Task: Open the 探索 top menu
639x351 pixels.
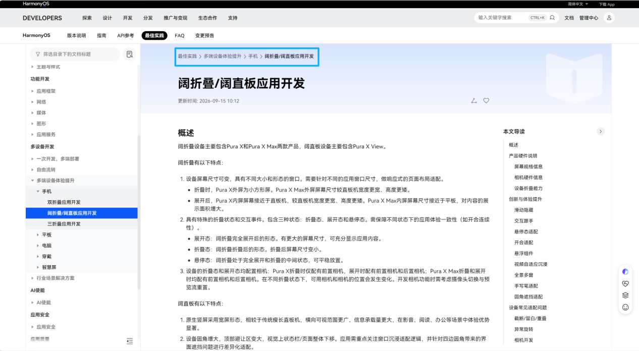Action: [87, 18]
